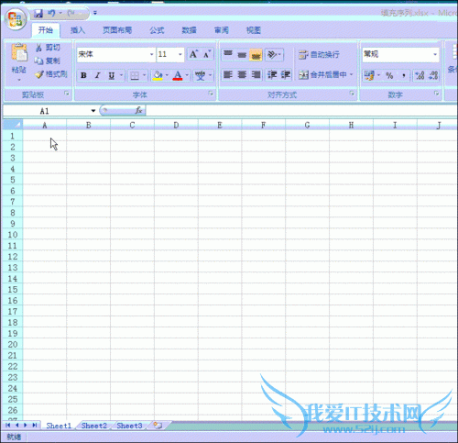
Task: Open merge and center dropdown arrow
Action: point(351,74)
